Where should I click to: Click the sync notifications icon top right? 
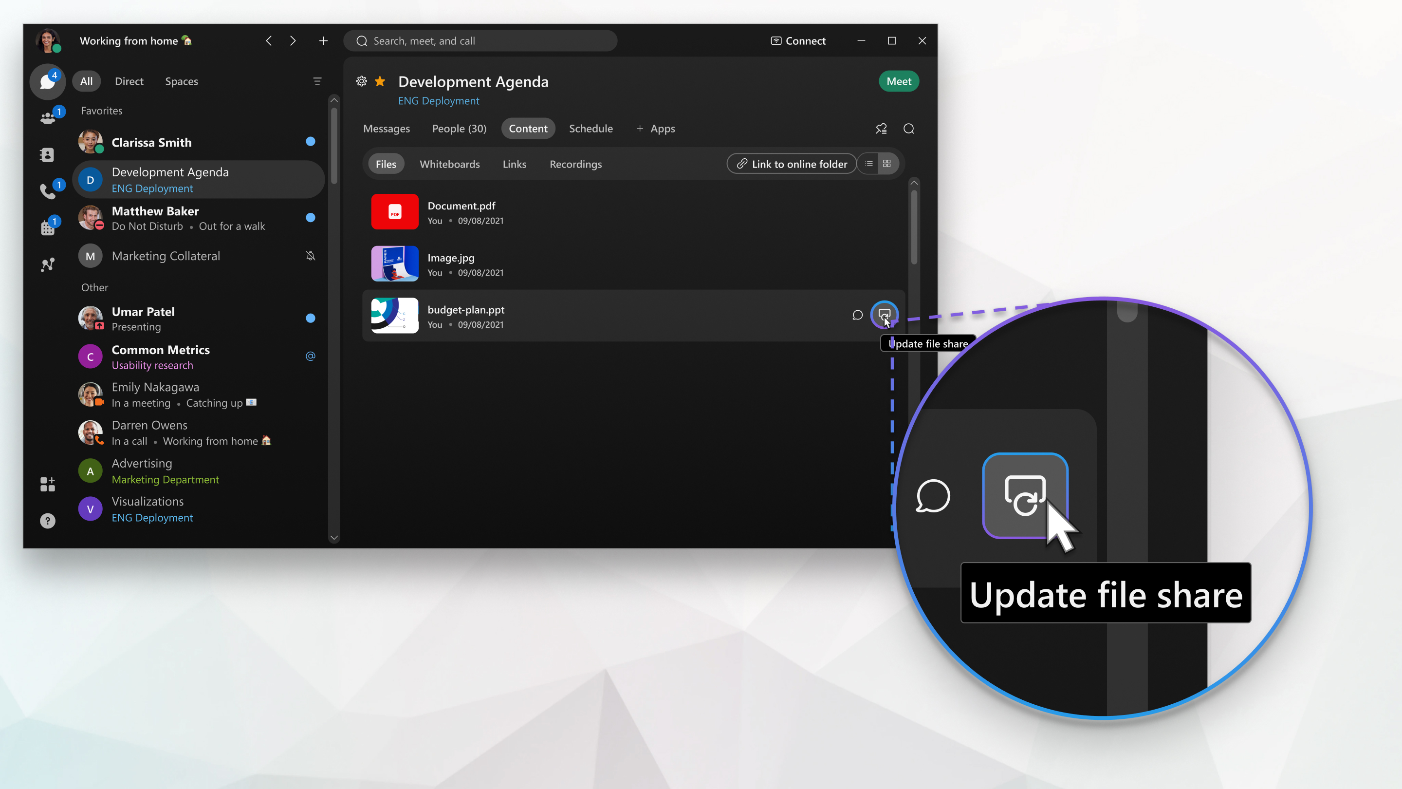880,128
